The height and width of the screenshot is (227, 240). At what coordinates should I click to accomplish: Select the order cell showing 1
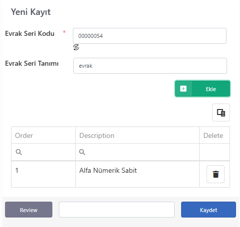(43, 174)
